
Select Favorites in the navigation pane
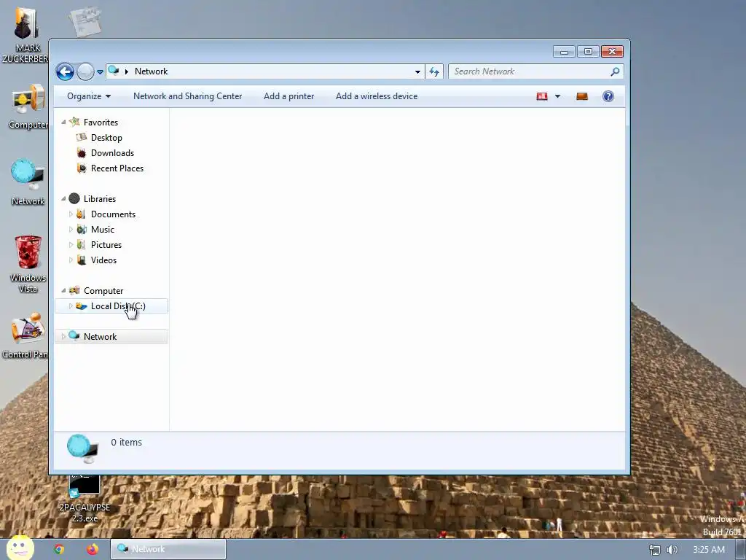(x=101, y=122)
